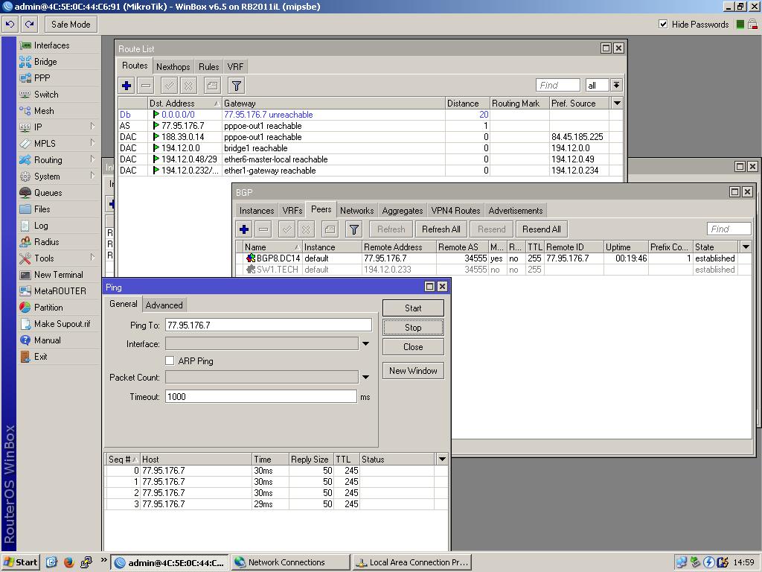Open the Radius sidebar entry

(46, 242)
